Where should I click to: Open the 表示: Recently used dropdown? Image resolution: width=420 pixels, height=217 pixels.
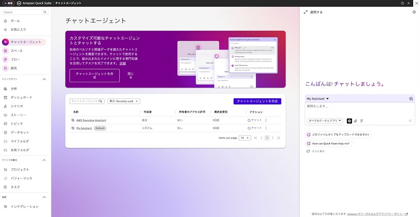(124, 101)
